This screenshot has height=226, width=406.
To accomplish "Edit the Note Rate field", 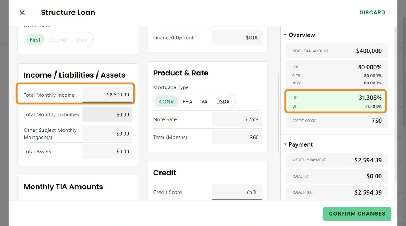I will tap(236, 119).
